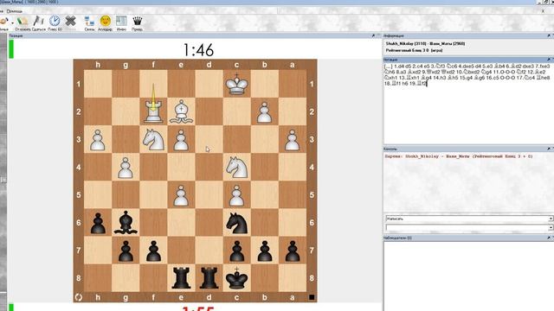554x311 pixels.
Task: Select the black knight on c6
Action: 236,223
